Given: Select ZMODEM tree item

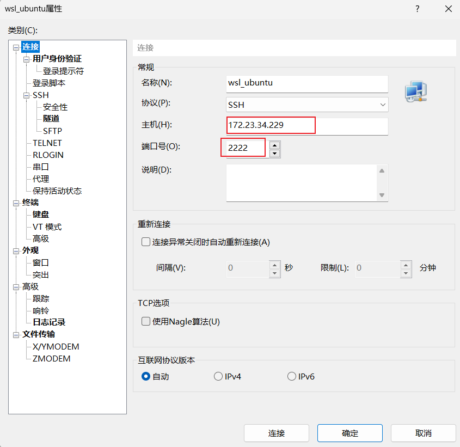Looking at the screenshot, I should tap(51, 359).
